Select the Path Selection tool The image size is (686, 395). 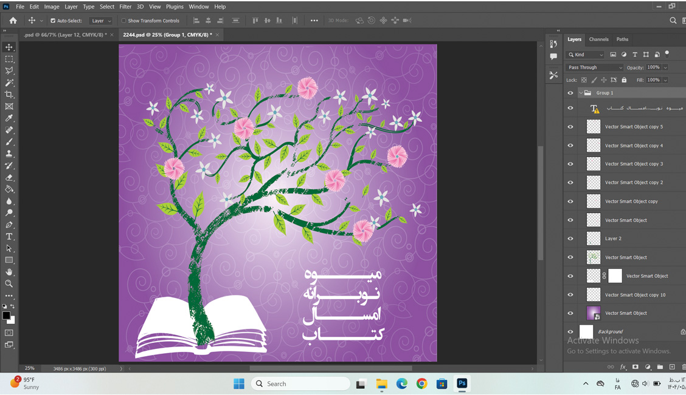(x=9, y=248)
